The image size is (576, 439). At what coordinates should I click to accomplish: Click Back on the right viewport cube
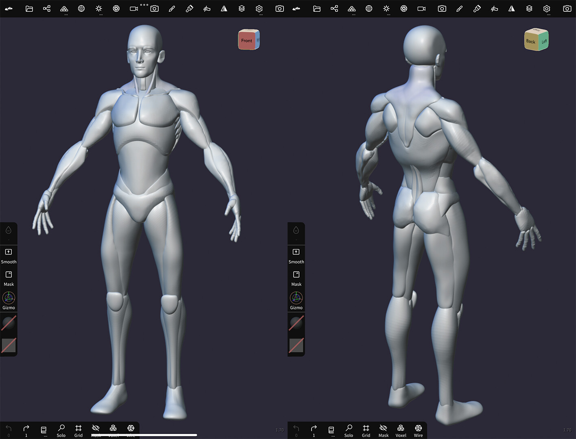point(531,41)
